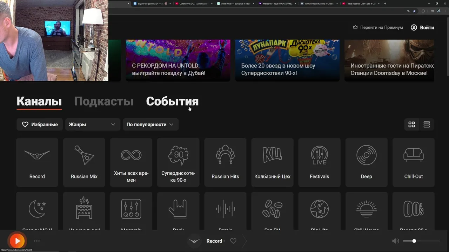Open the coffee beans channel tile
The height and width of the screenshot is (252, 449).
[x=272, y=211]
